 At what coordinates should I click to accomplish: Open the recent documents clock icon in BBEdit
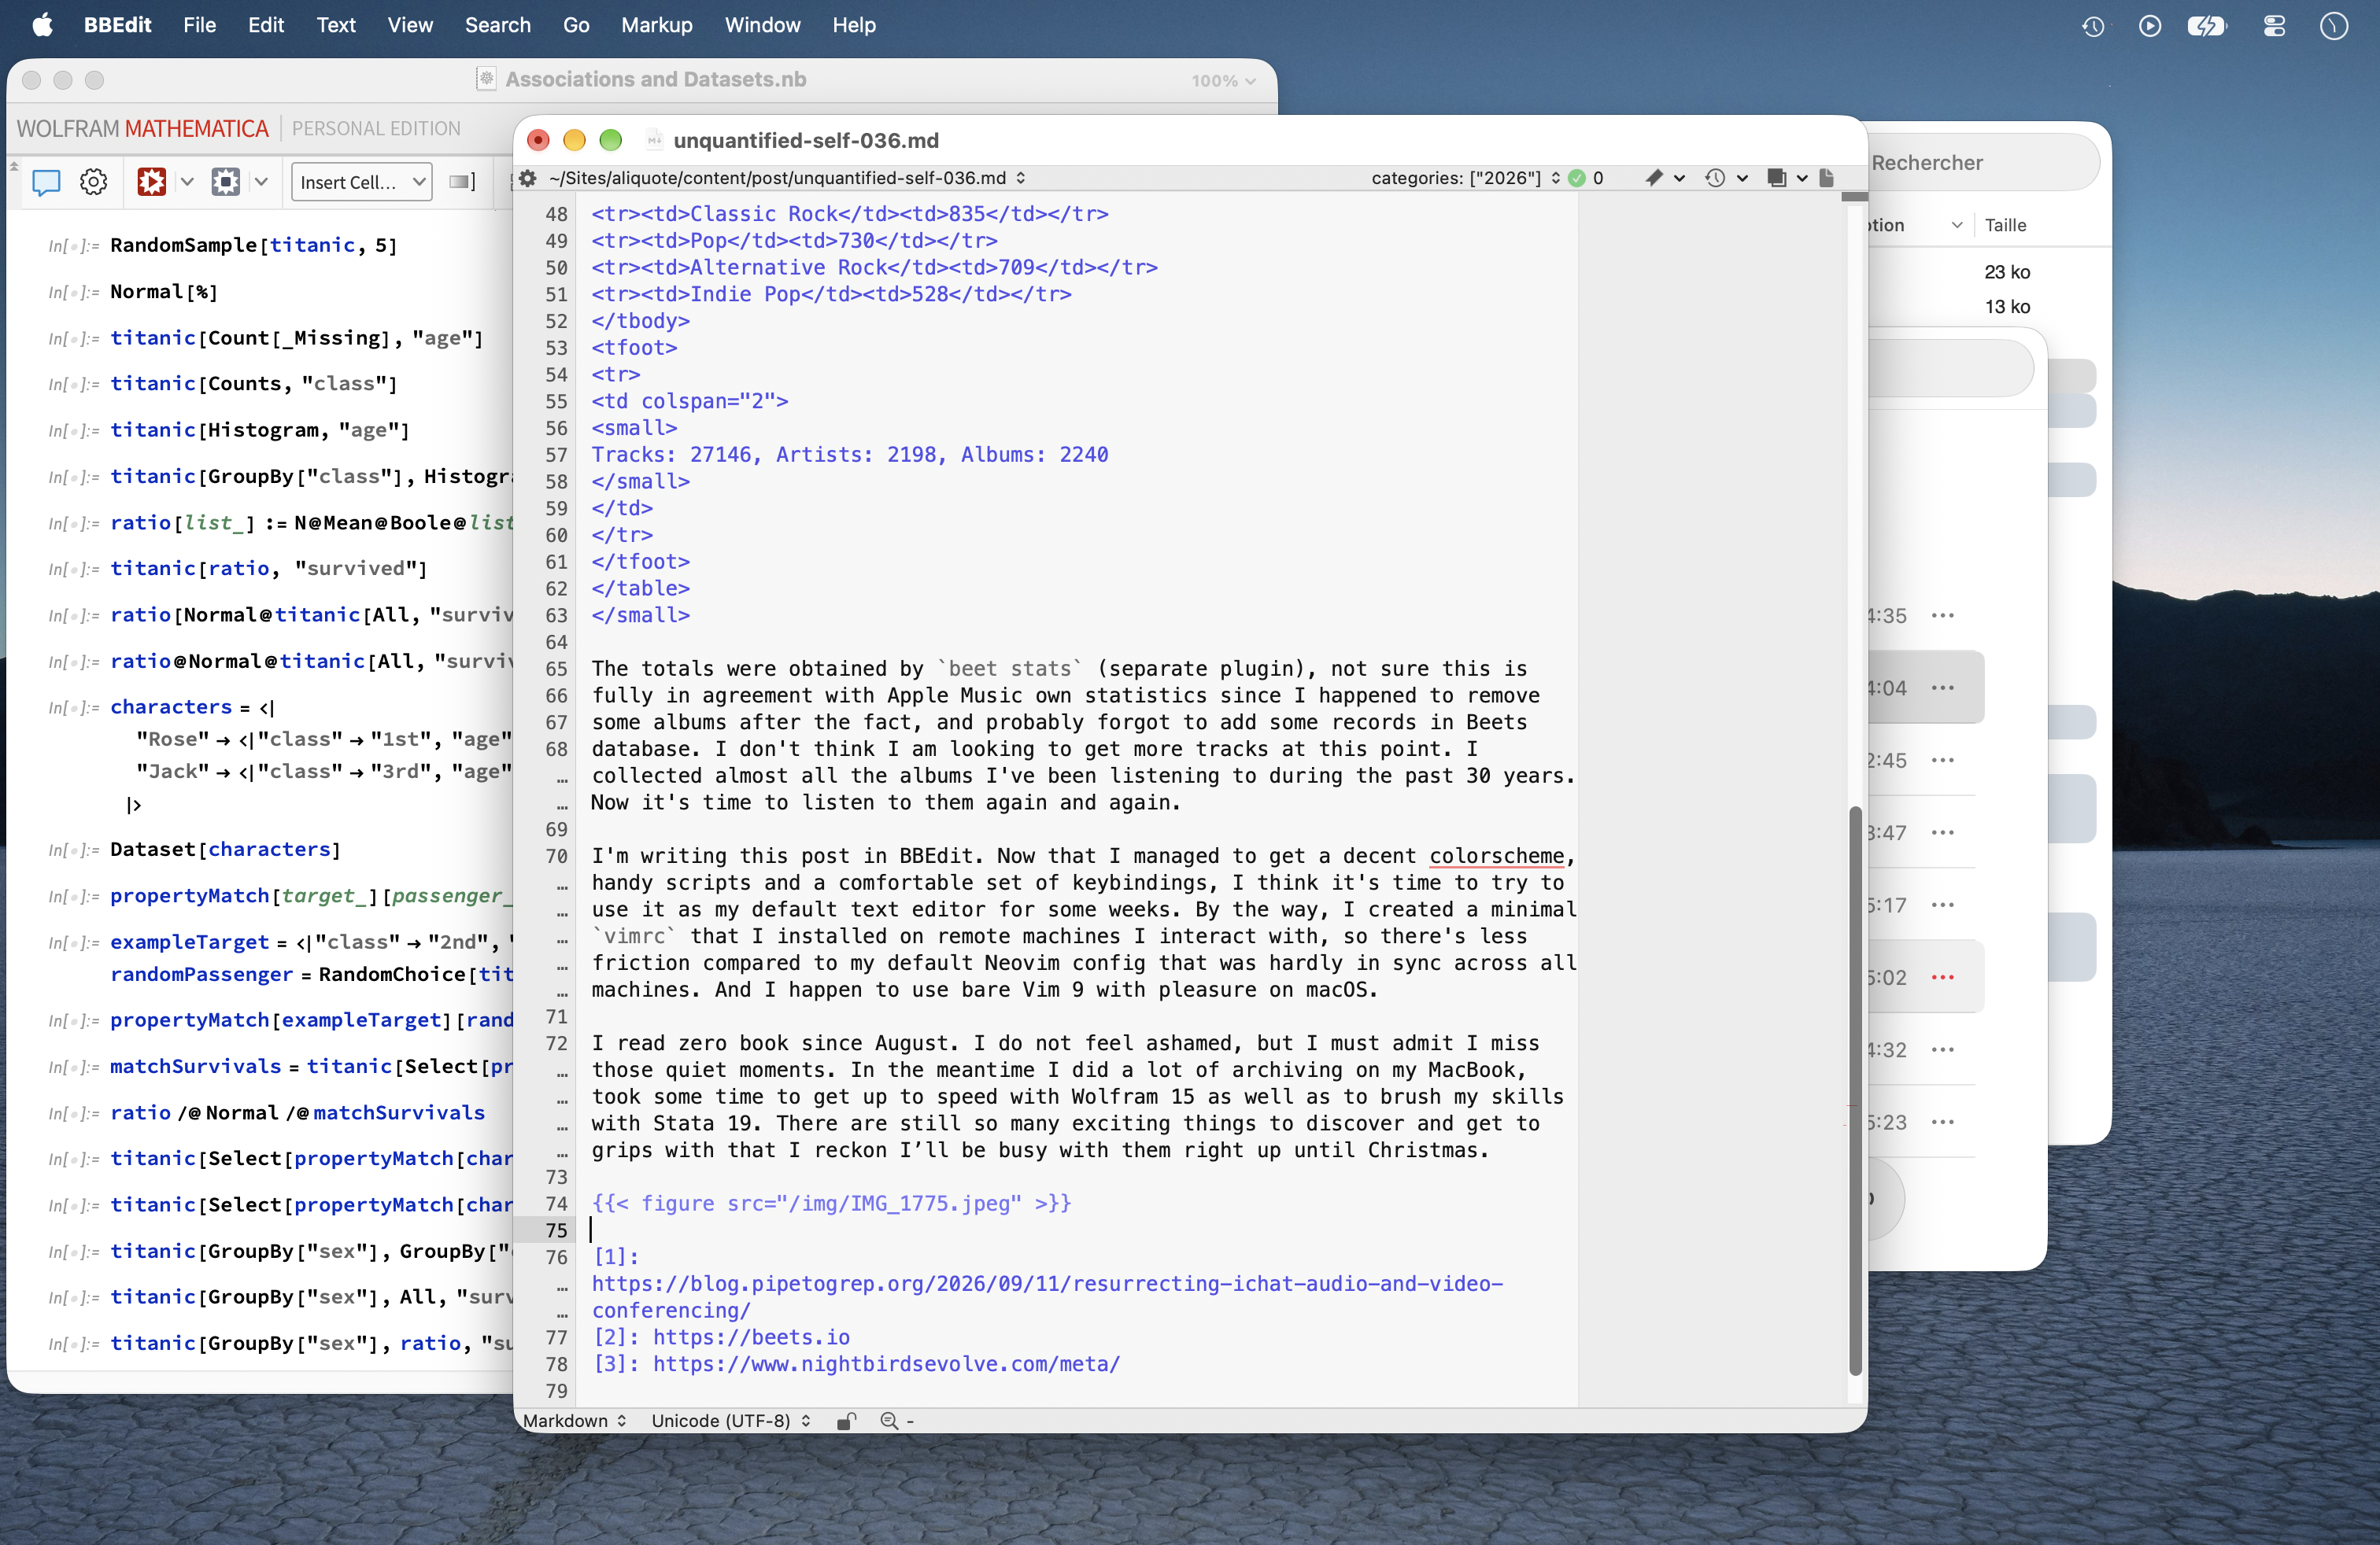[1715, 178]
